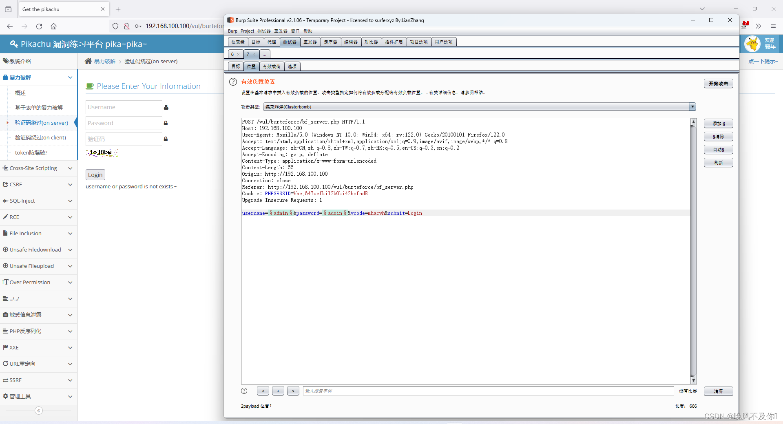The image size is (783, 424).
Task: Switch to the 代理 tab in Burp
Action: (x=272, y=42)
